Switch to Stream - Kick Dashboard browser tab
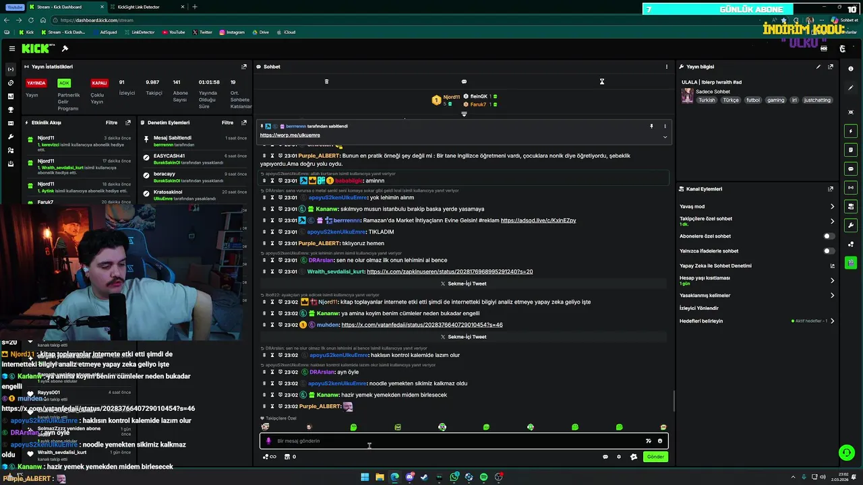 pos(66,7)
